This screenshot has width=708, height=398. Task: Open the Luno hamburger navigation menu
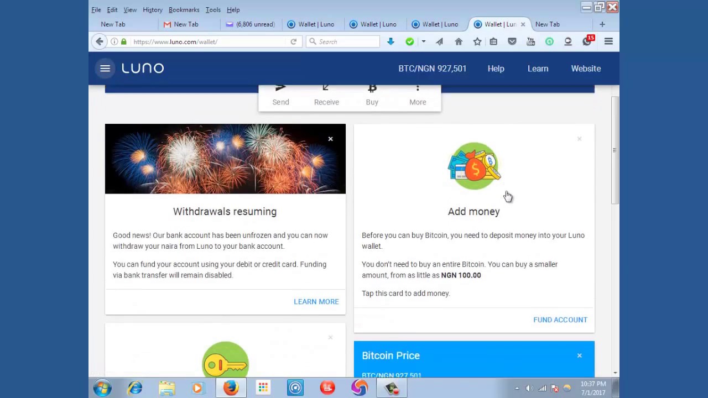tap(105, 69)
